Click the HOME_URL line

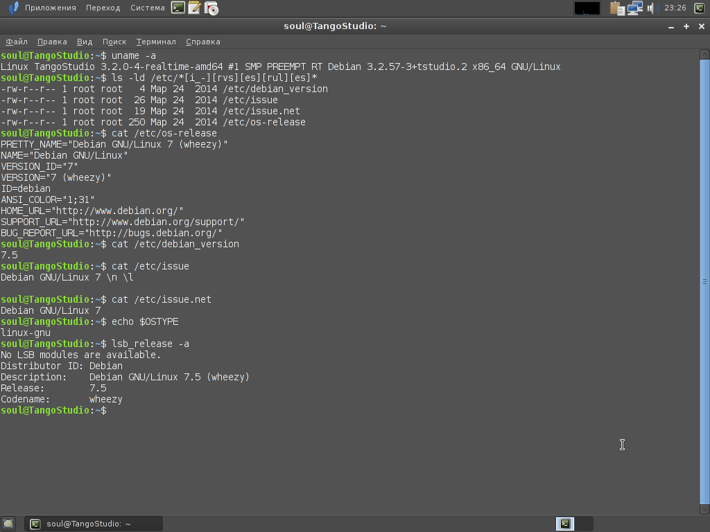point(92,211)
